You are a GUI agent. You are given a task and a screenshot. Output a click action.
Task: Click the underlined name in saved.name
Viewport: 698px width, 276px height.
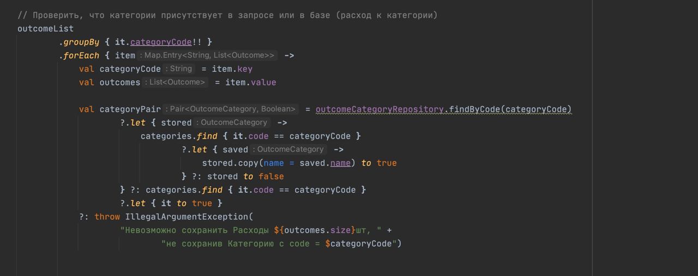tap(340, 163)
